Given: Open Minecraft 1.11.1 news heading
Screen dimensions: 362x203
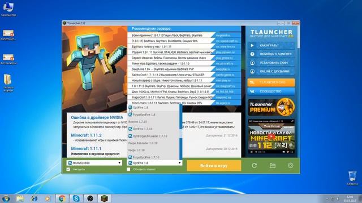Looking at the screenshot, I should (x=86, y=148).
